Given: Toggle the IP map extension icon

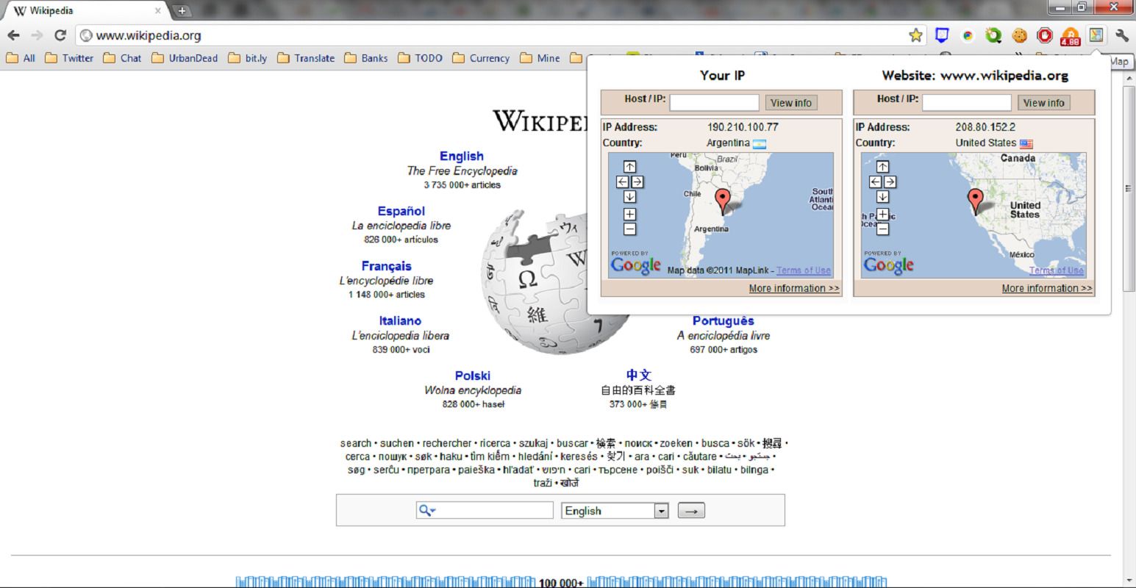Looking at the screenshot, I should 1096,35.
